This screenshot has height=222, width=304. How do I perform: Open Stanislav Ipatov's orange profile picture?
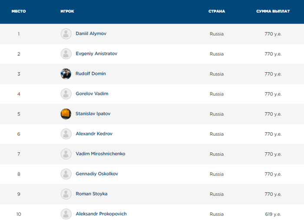click(66, 114)
